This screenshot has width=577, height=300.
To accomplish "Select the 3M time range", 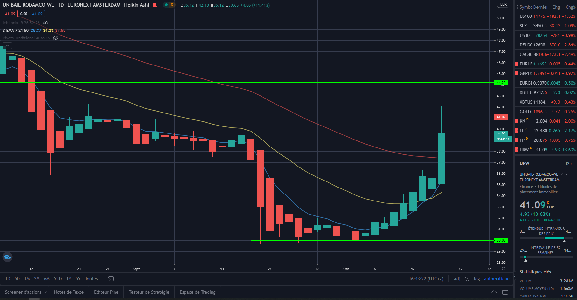I will [37, 279].
